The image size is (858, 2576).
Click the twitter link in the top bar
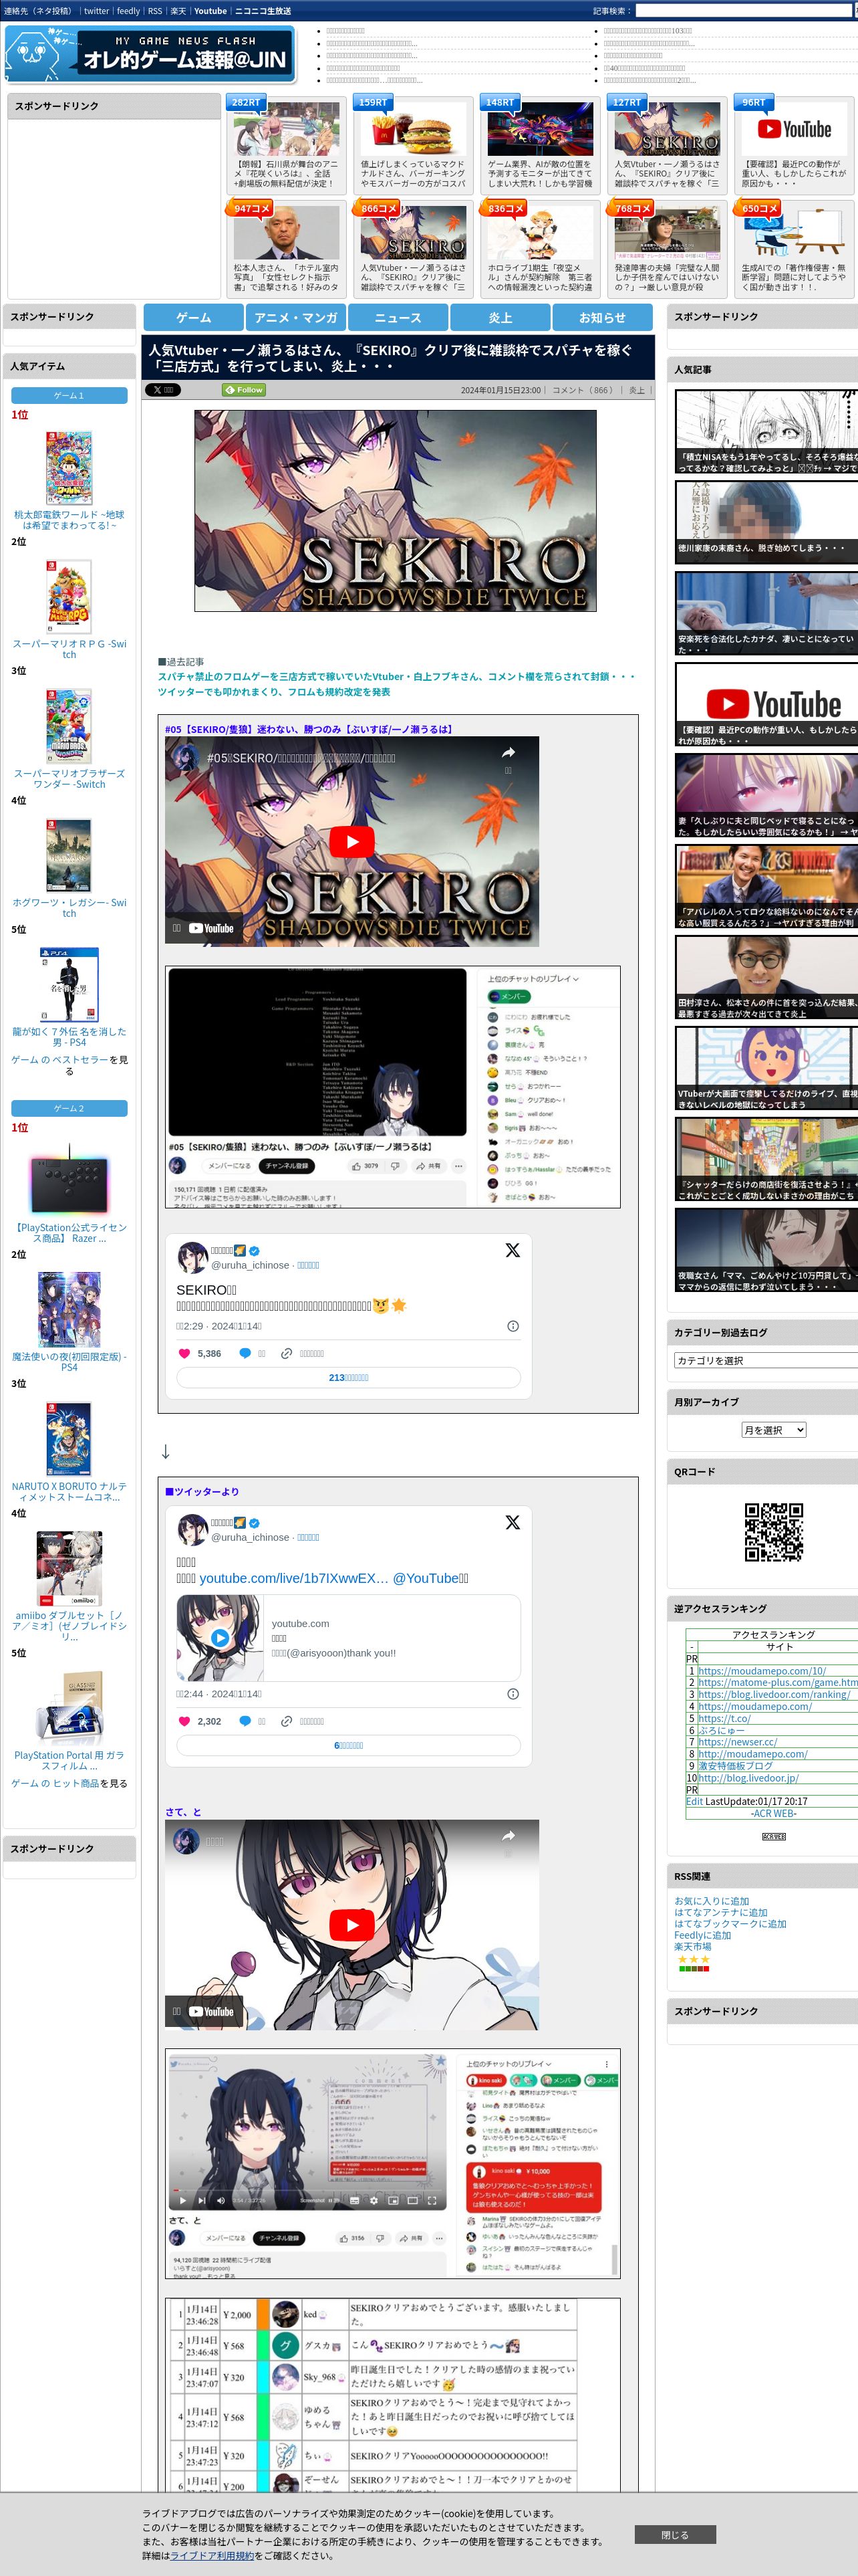(96, 11)
